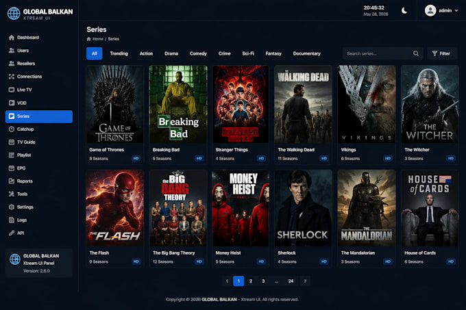Switch to the Fantasy tab

coord(273,53)
